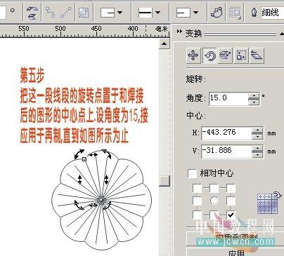Select the bottom-center anchor point checkbox

(214, 215)
